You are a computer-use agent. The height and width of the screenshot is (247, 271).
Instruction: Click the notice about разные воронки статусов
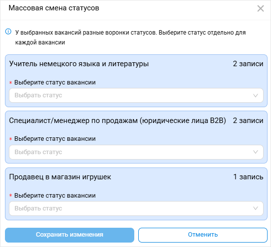point(130,38)
